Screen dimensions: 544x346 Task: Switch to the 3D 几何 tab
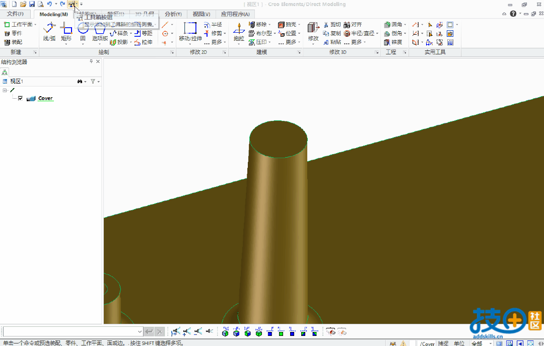tap(145, 14)
